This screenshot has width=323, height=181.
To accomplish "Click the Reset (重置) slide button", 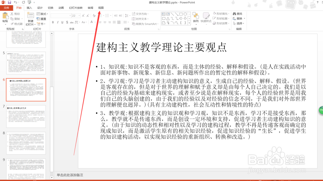I will tap(41, 19).
